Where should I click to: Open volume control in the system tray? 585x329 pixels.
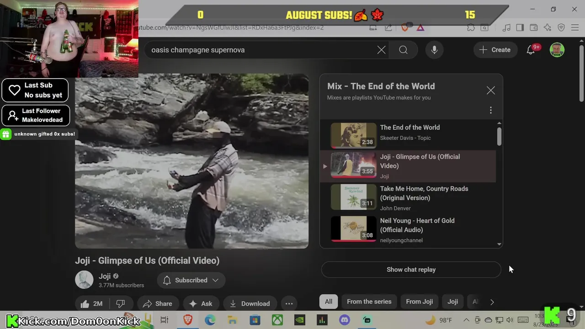tap(510, 320)
